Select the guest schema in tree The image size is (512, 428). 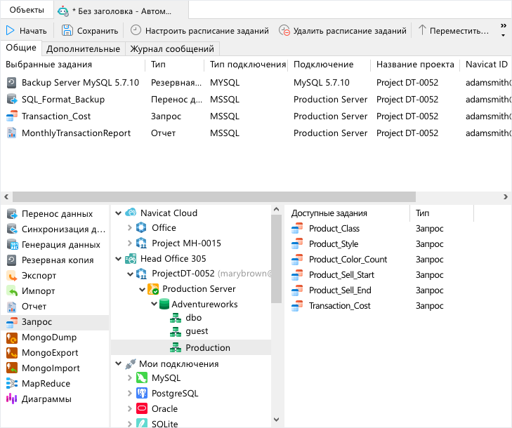[x=197, y=331]
